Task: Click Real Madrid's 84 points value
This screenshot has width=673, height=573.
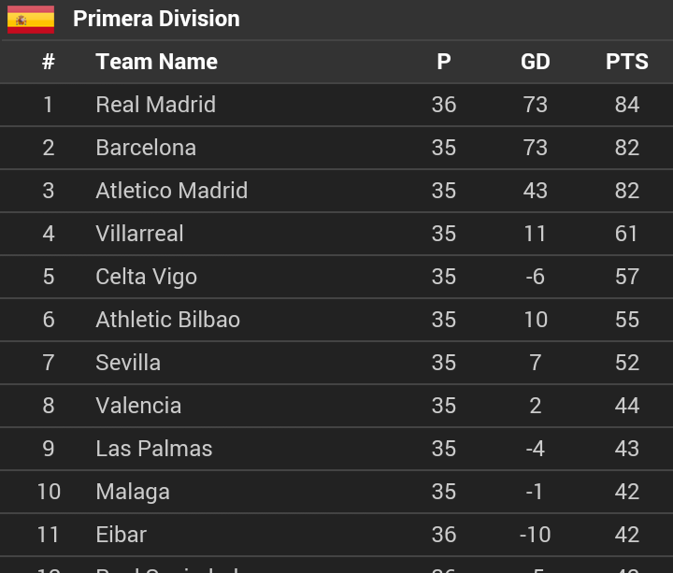Action: coord(626,105)
